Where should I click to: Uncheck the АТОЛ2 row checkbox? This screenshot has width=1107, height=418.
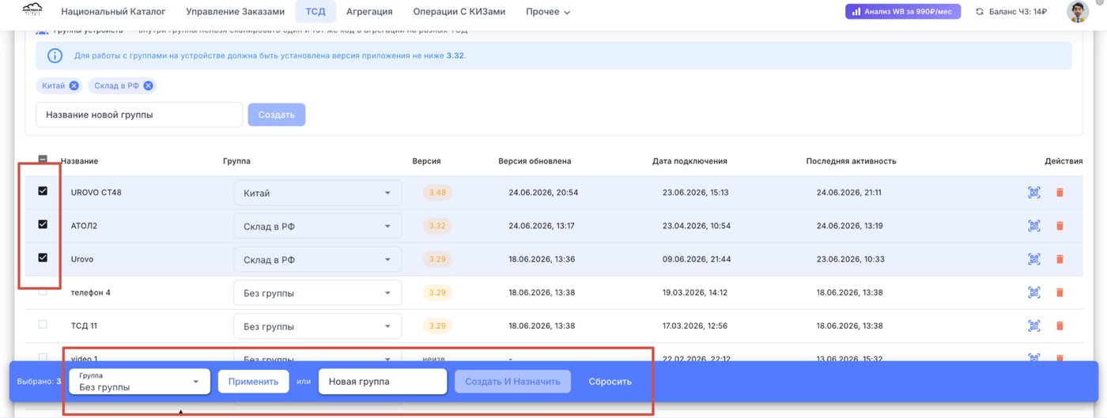click(43, 224)
